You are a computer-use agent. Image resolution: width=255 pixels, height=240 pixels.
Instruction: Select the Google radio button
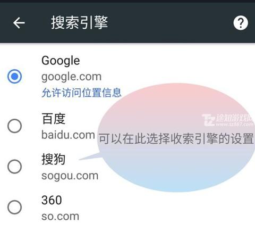click(x=15, y=77)
